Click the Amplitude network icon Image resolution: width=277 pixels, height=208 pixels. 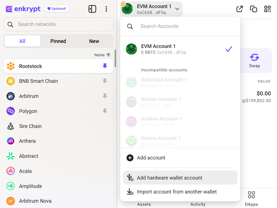[x=11, y=186]
